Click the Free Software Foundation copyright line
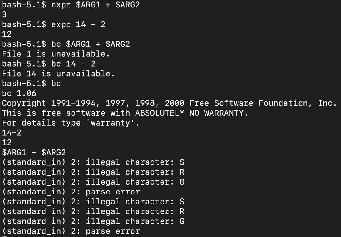This screenshot has width=341, height=237. tap(169, 103)
